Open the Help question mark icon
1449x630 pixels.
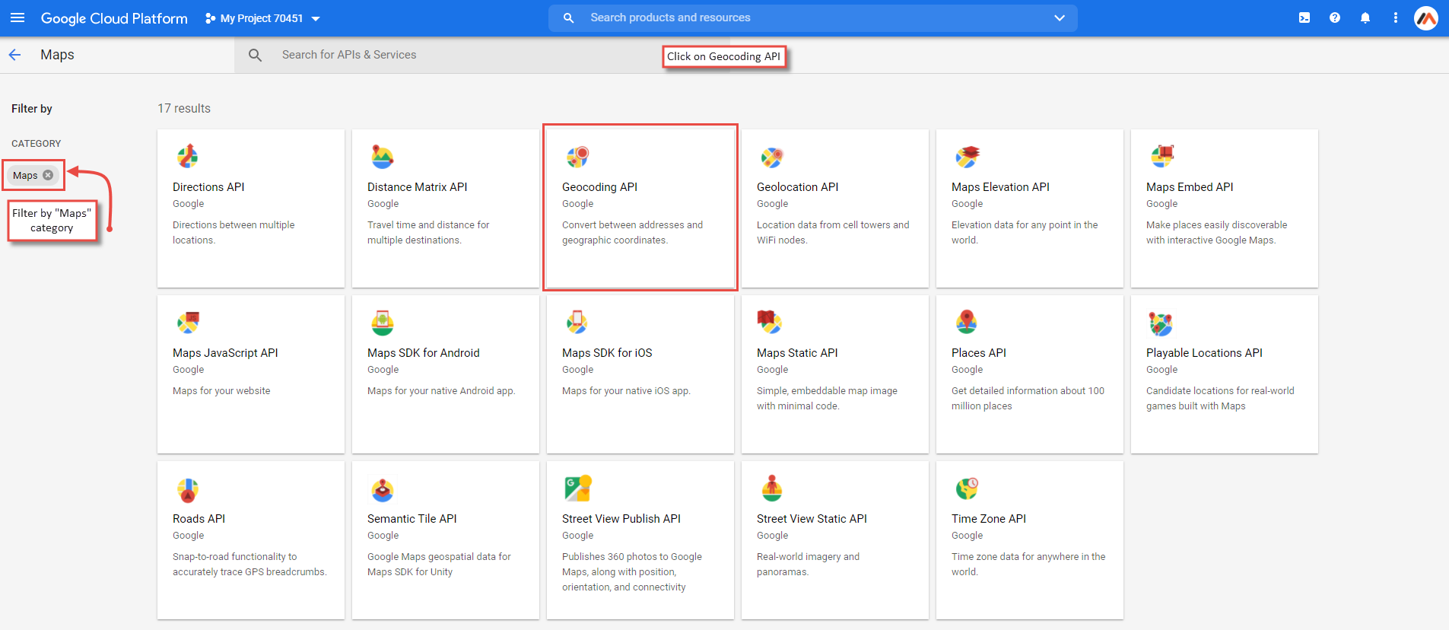1335,17
